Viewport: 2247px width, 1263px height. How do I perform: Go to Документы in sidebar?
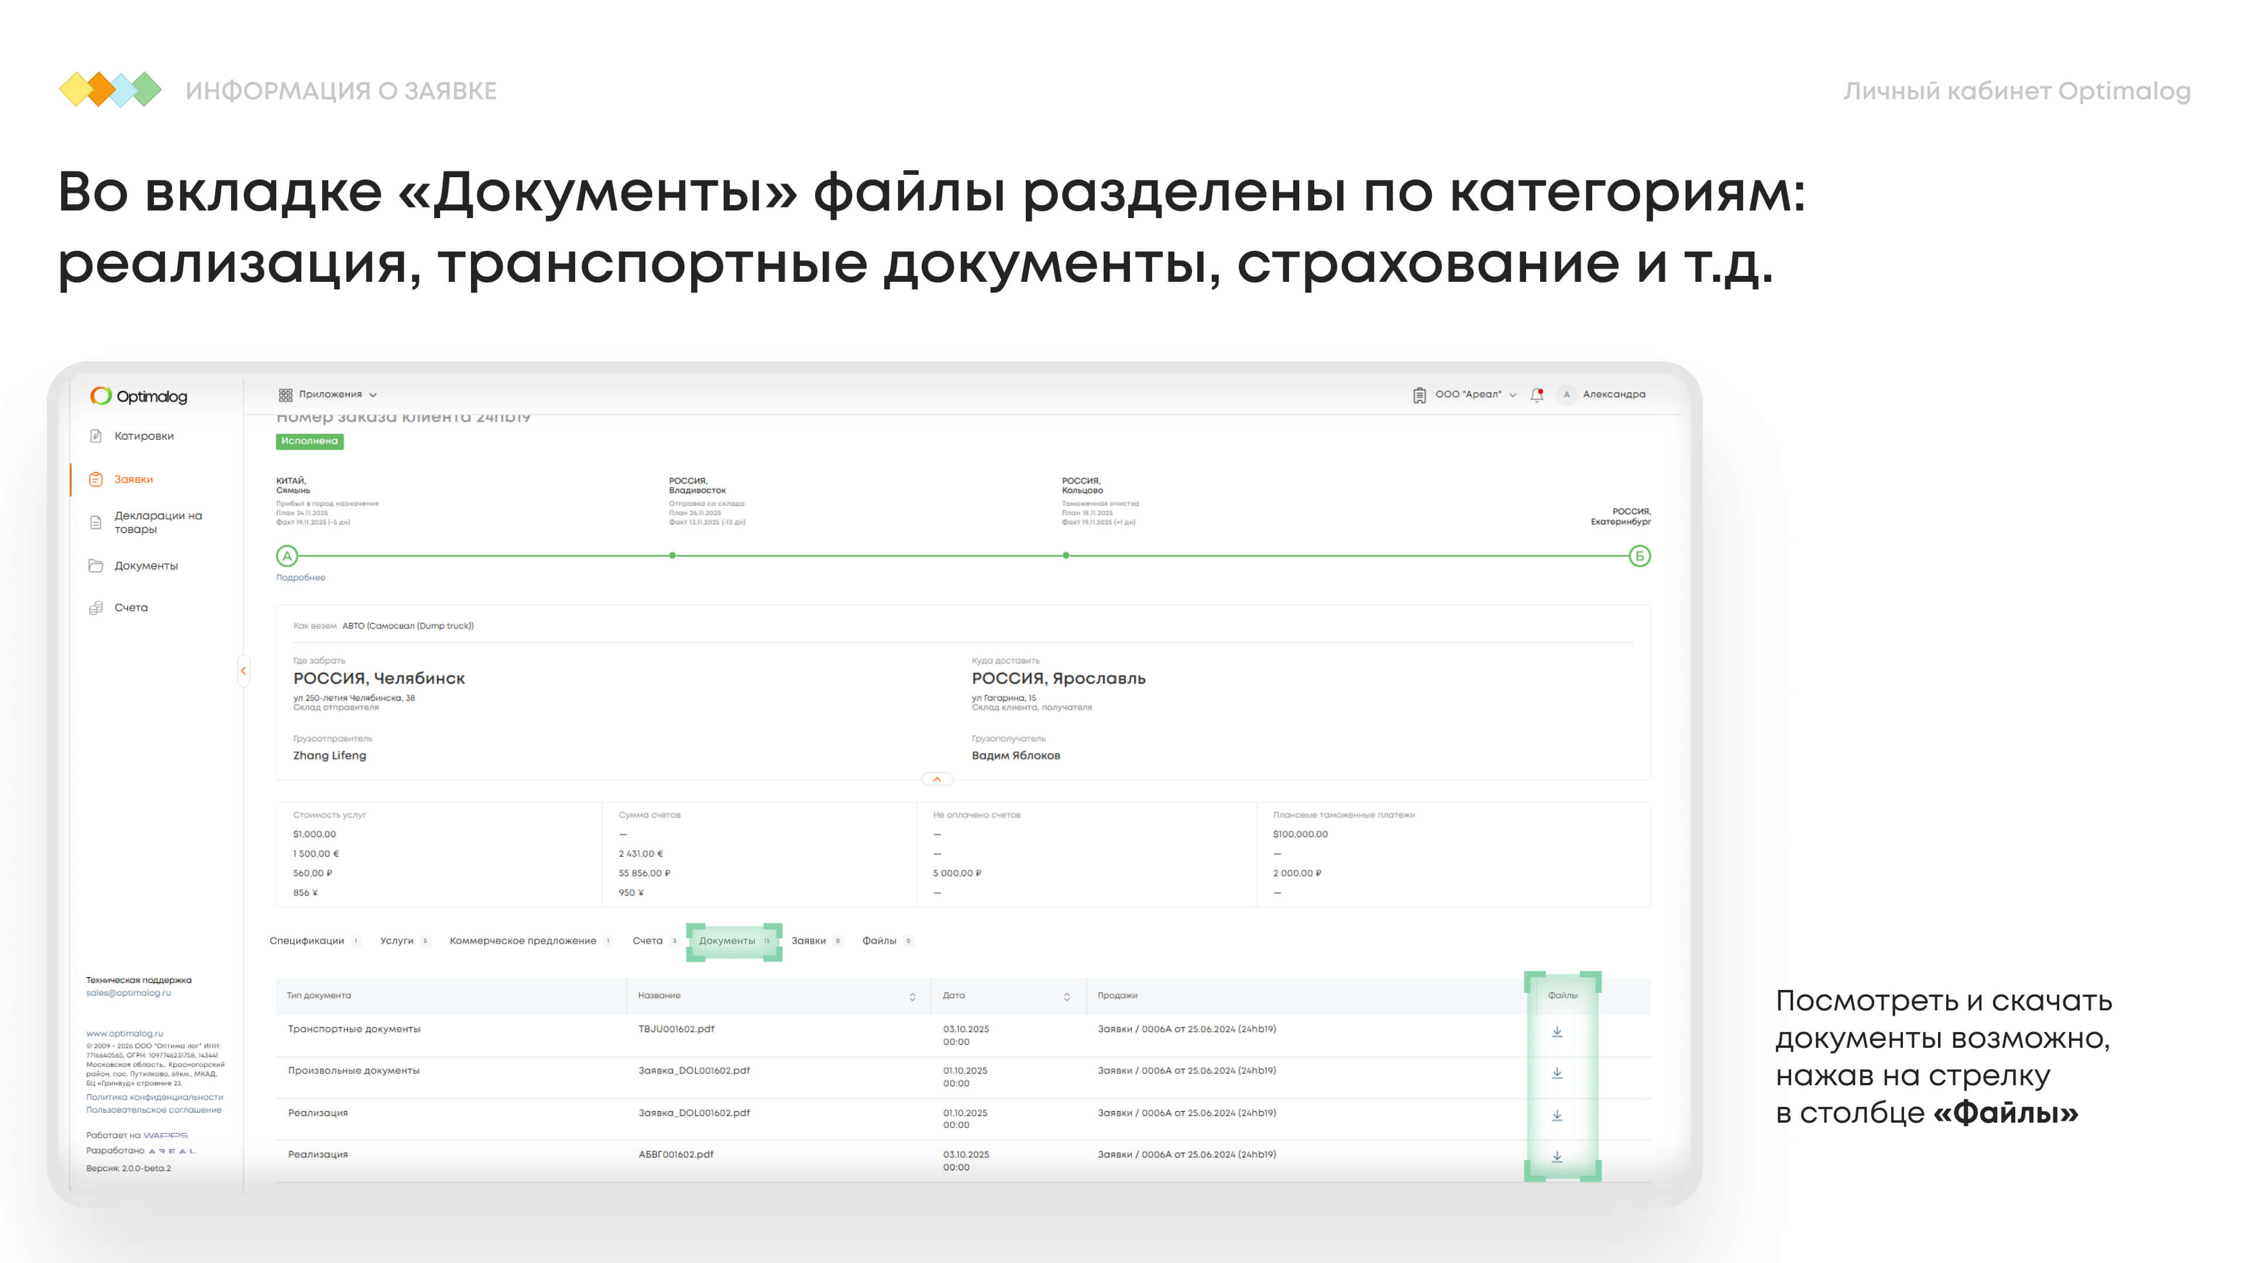146,565
